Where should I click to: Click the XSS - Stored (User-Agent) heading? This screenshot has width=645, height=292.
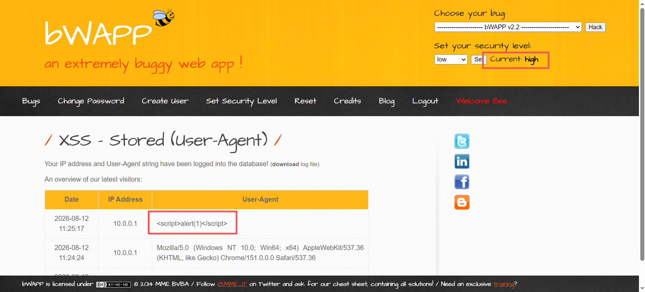[163, 141]
